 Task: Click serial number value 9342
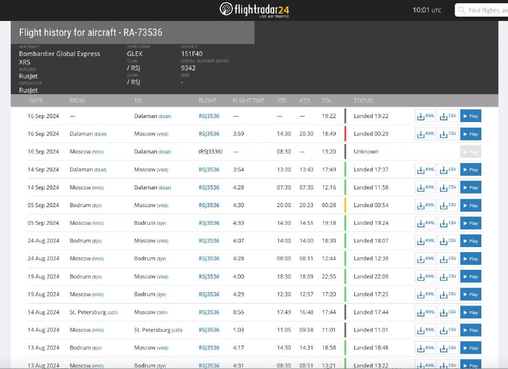coord(188,68)
